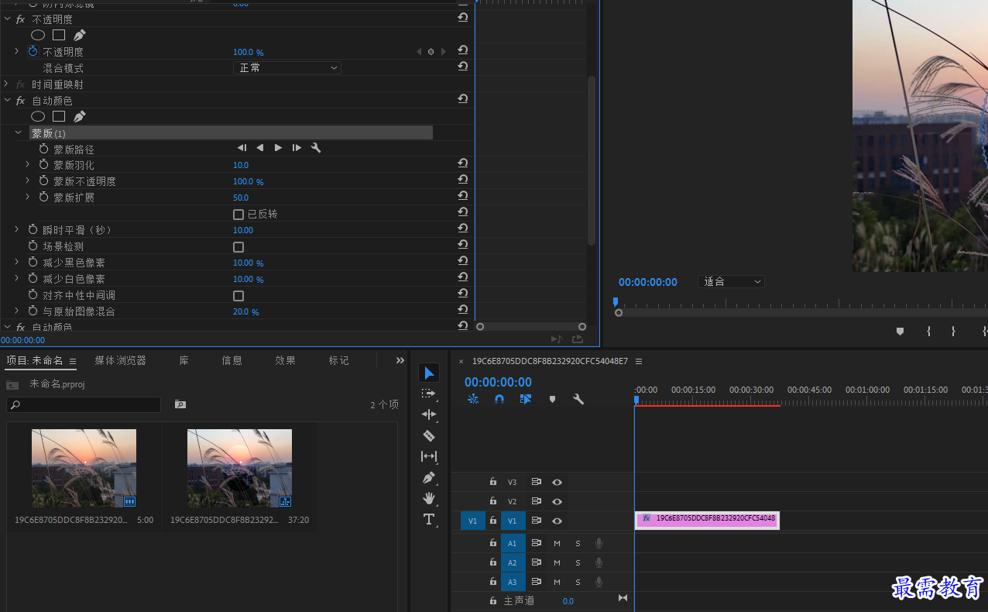Track selected mask backward

point(260,148)
